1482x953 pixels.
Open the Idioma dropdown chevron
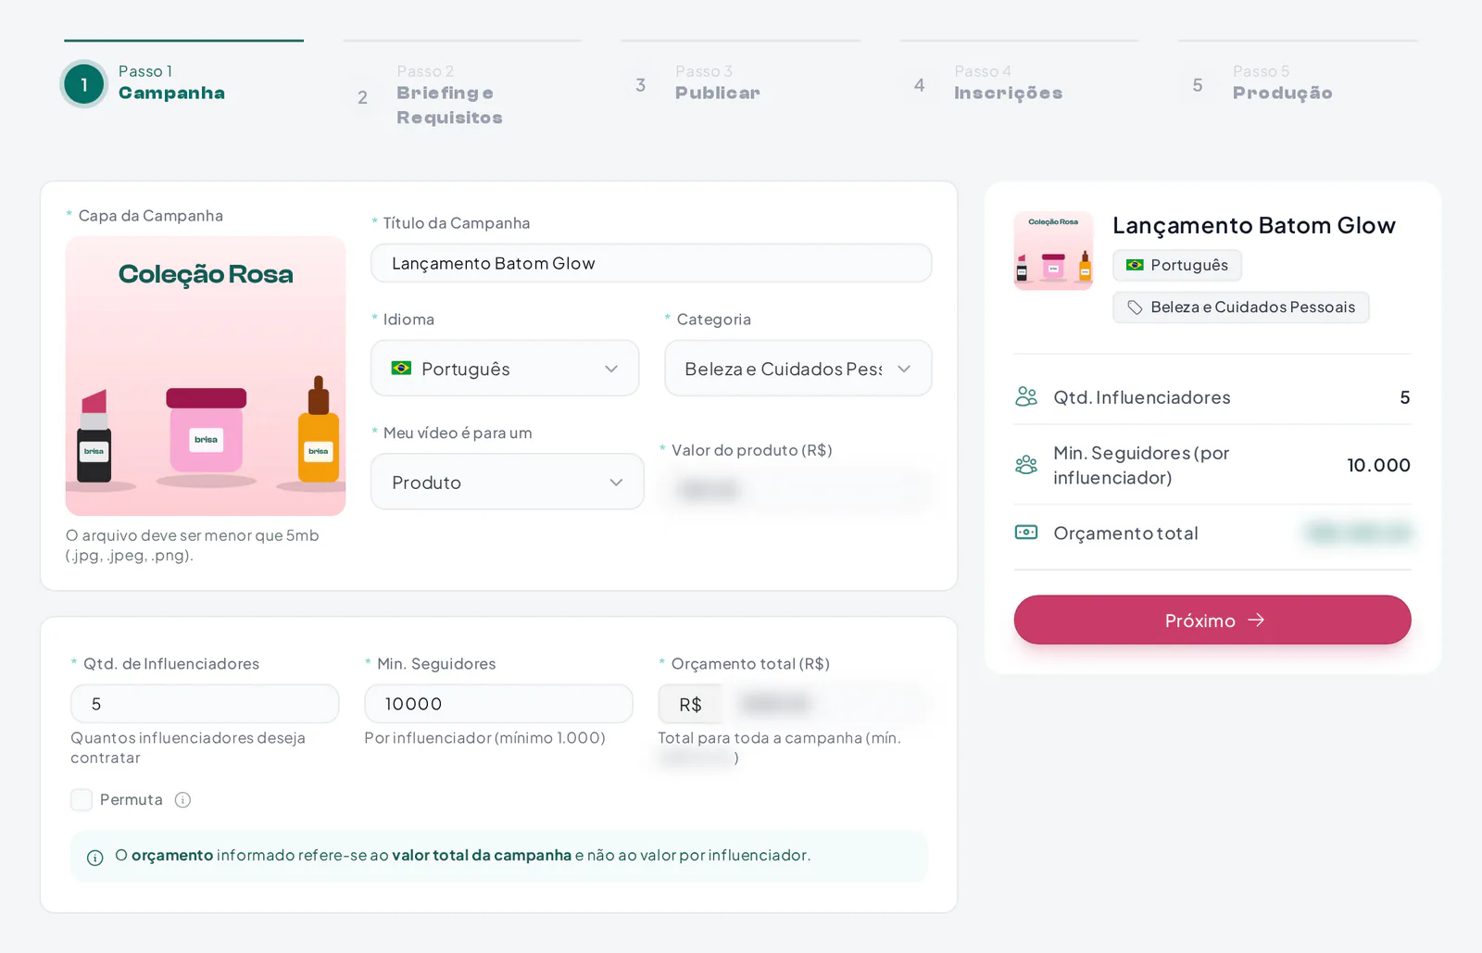pos(611,369)
